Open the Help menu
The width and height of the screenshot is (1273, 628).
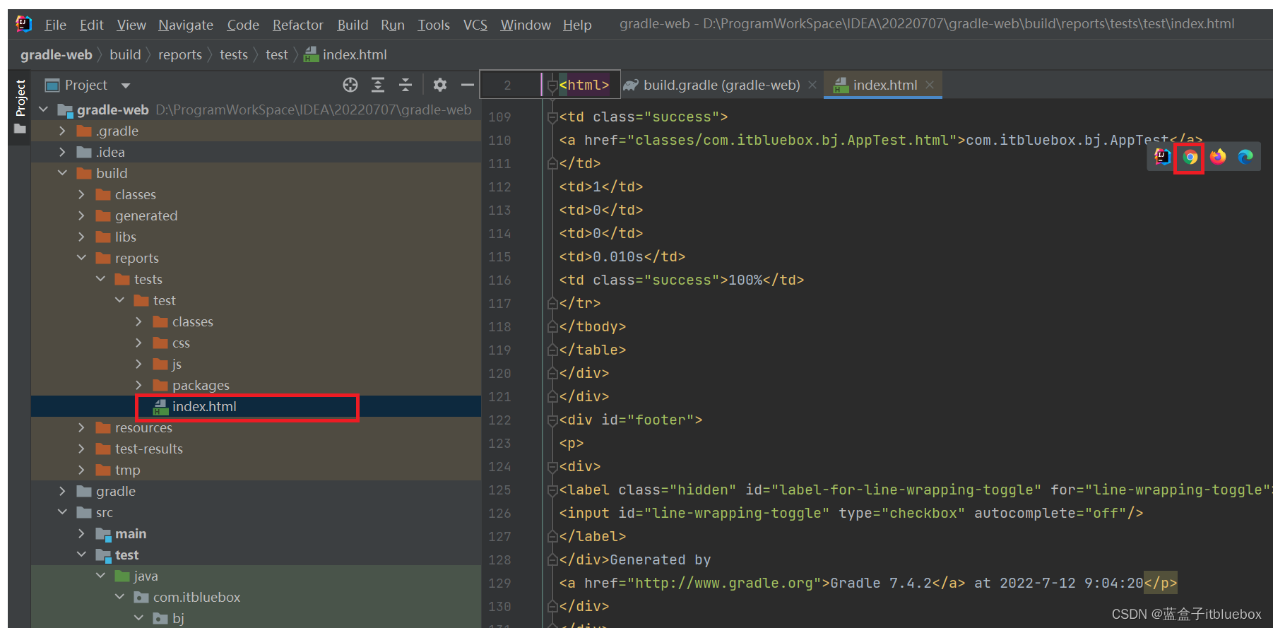coord(577,25)
